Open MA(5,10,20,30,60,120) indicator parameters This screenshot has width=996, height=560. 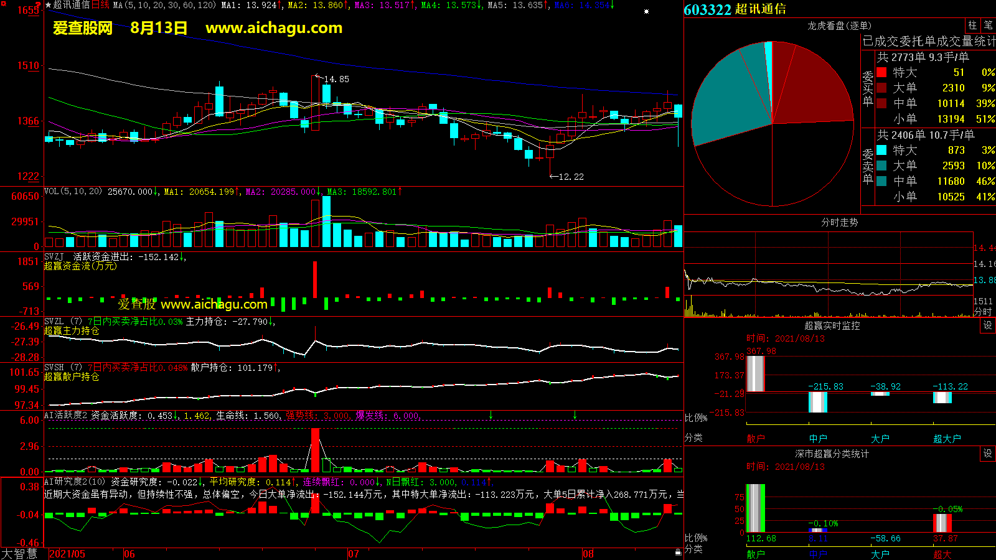164,5
